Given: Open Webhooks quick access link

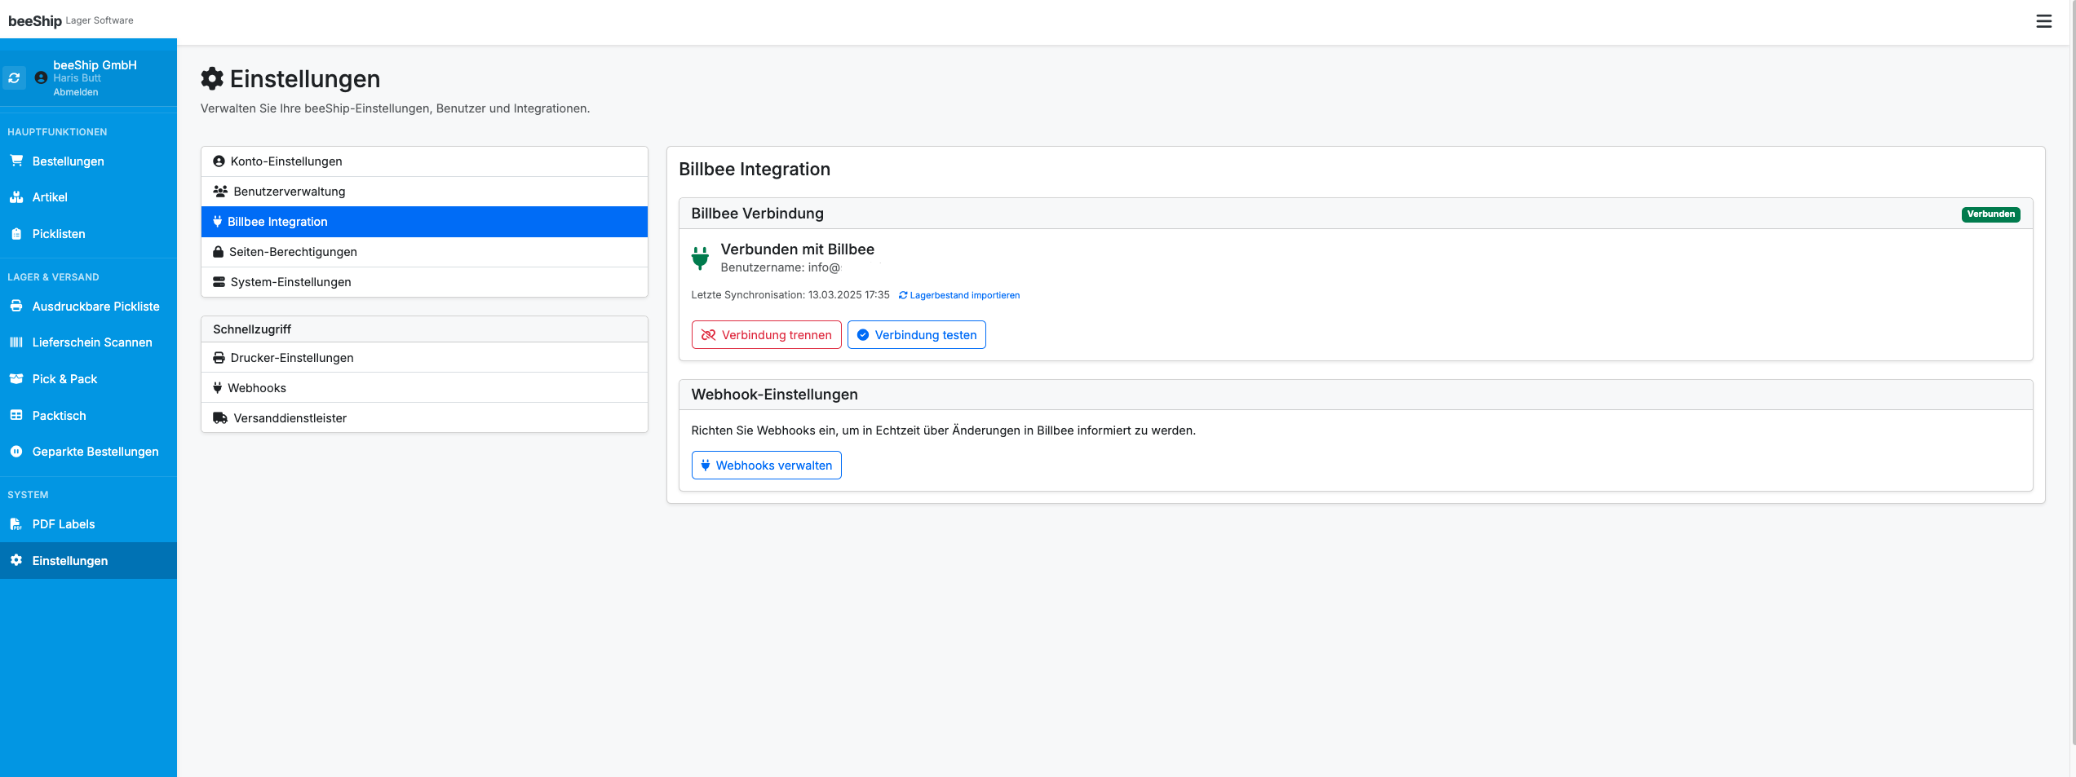Looking at the screenshot, I should [x=424, y=388].
